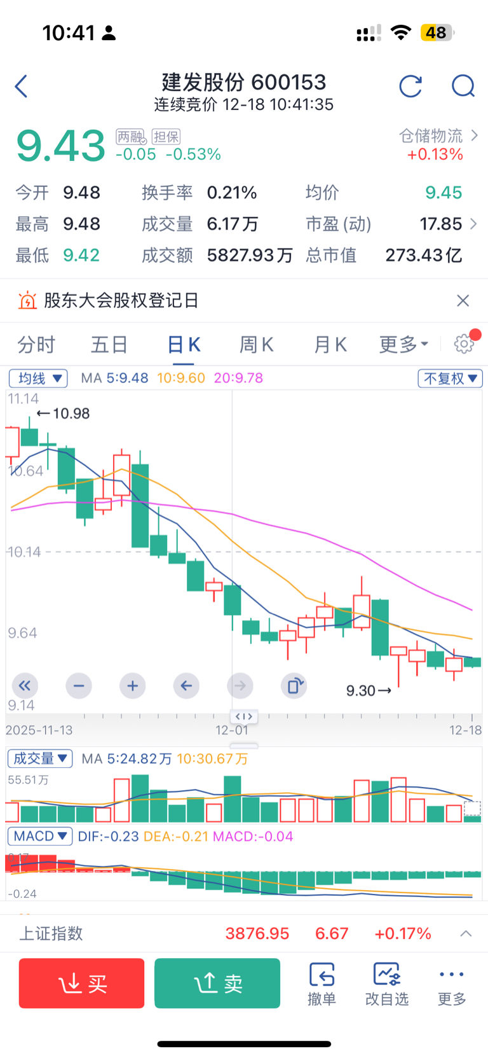
Task: Open the 撤单 cancel order icon
Action: click(322, 984)
